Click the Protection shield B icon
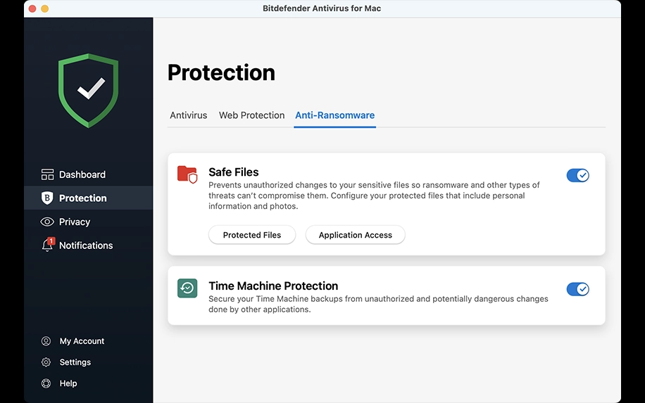Viewport: 645px width, 403px height. pyautogui.click(x=47, y=198)
